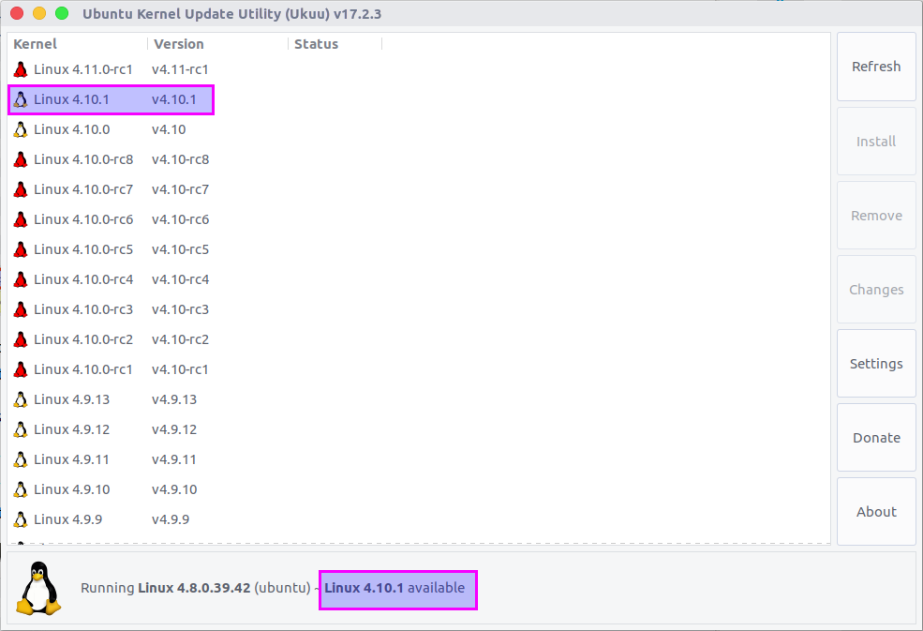923x631 pixels.
Task: Click 'Running Linux 4.8.0.39.42 (ubuntu)' status text
Action: point(196,588)
